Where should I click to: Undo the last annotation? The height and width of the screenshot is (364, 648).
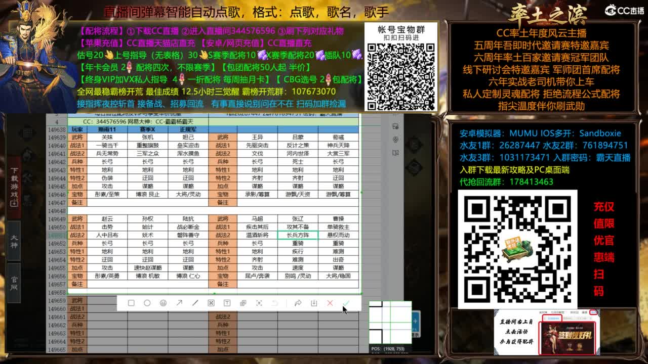click(274, 303)
